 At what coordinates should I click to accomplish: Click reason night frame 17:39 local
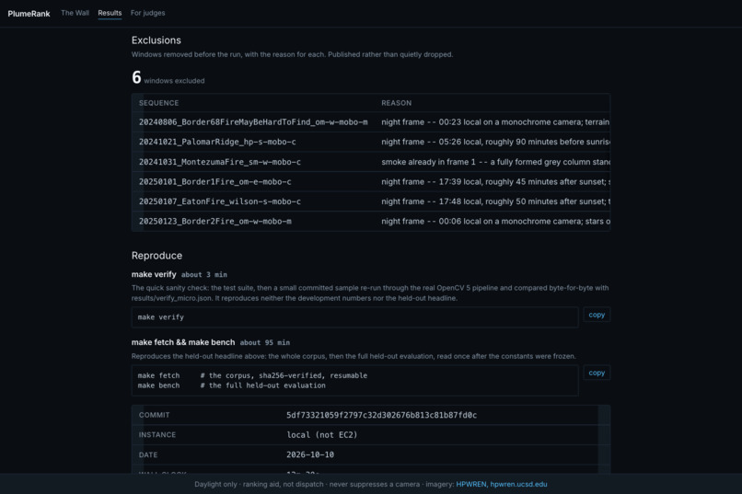tap(495, 181)
